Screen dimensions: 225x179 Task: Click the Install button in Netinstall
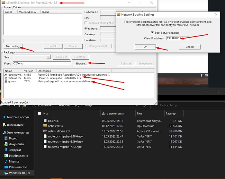(x=53, y=46)
